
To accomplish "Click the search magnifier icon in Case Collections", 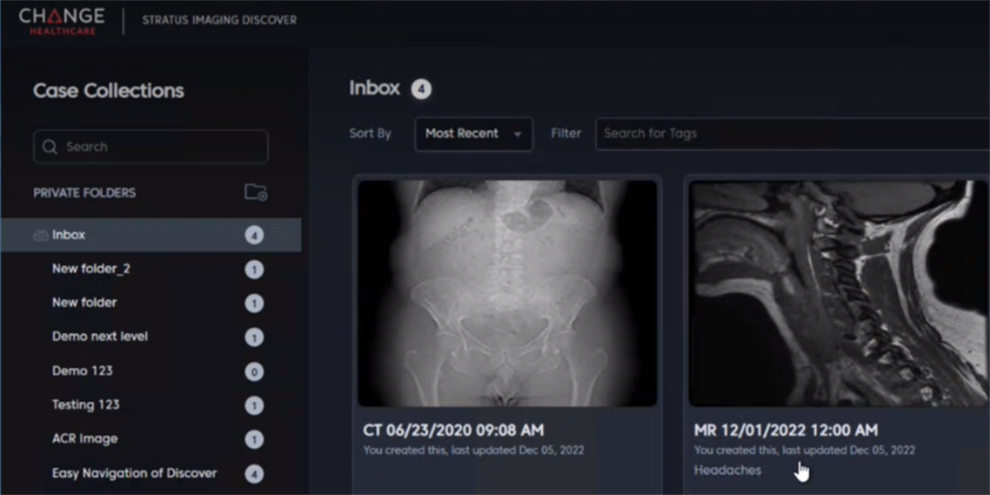I will tap(49, 147).
